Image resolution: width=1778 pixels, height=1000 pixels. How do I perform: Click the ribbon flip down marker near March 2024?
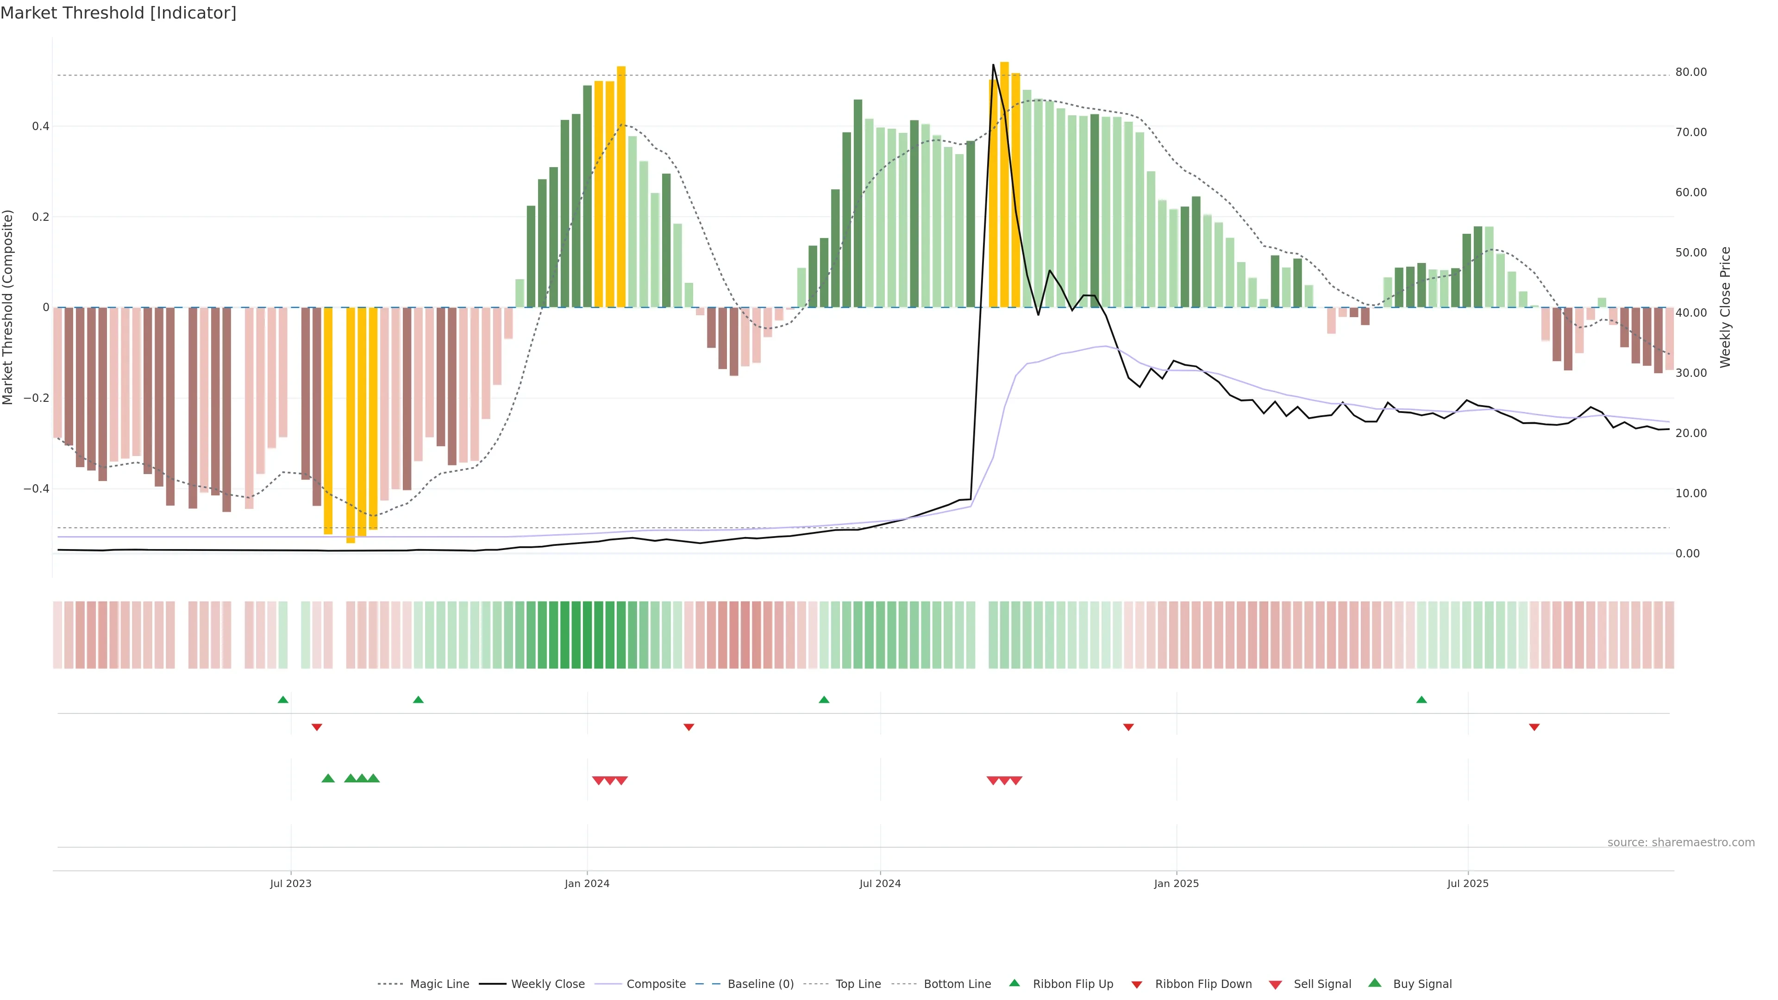click(x=688, y=727)
